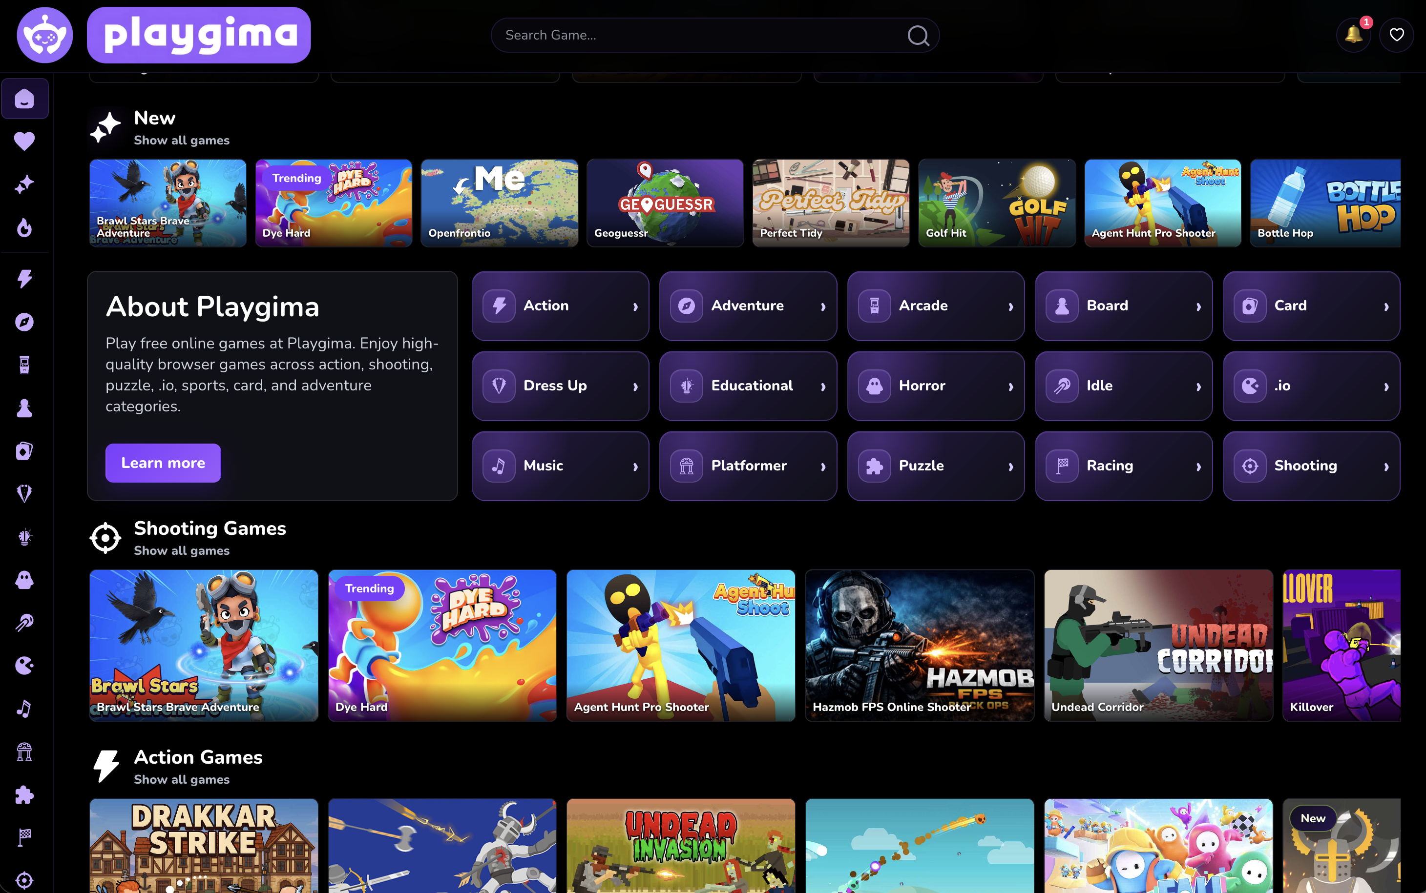Click the chevron on the Educational tile
Viewport: 1426px width, 893px height.
tap(823, 387)
